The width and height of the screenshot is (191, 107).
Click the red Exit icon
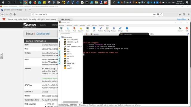tap(187, 29)
